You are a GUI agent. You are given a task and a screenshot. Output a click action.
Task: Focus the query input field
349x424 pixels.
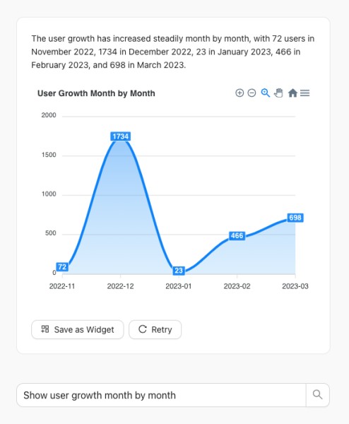(x=161, y=395)
